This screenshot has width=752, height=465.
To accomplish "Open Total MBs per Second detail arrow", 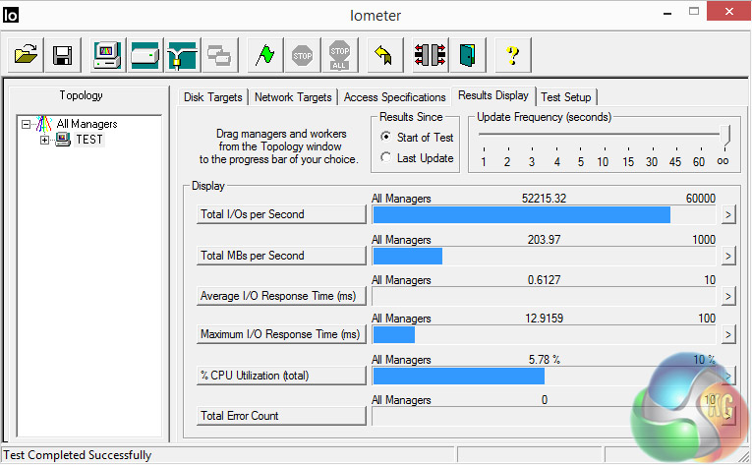I will click(x=728, y=256).
